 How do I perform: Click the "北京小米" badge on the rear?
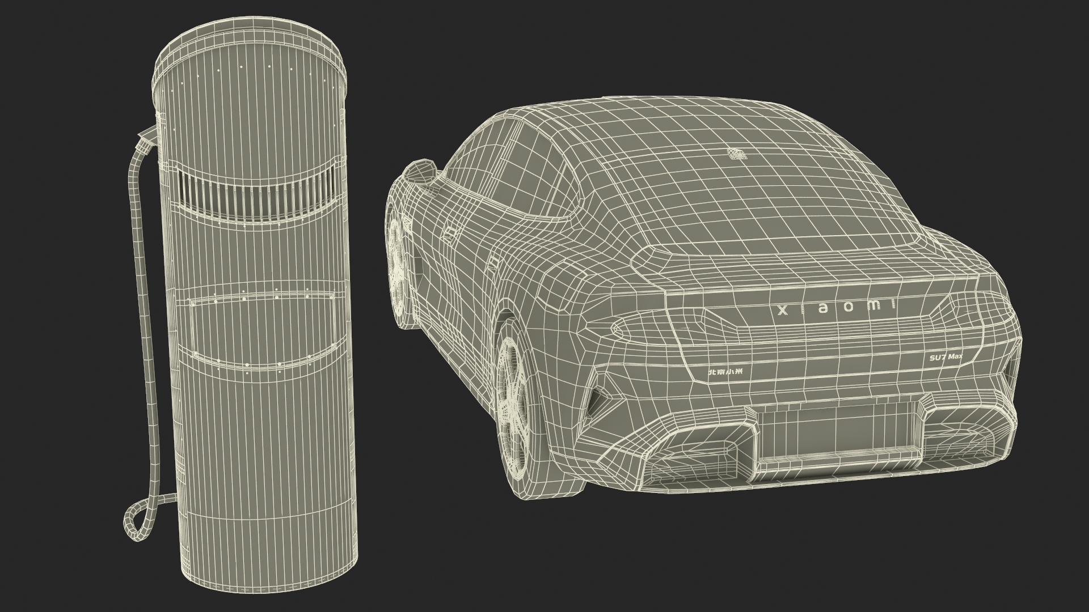(x=725, y=372)
